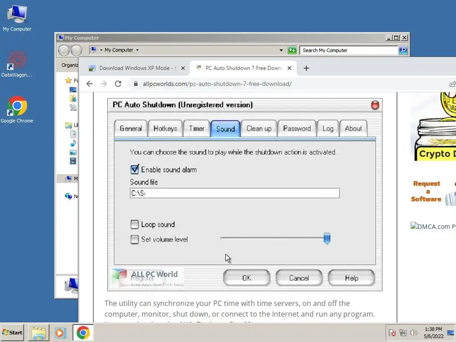Click Favorites star in explorer sidebar
The height and width of the screenshot is (342, 456).
(x=68, y=80)
